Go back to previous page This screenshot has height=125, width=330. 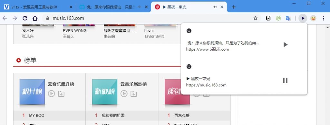coord(5,18)
